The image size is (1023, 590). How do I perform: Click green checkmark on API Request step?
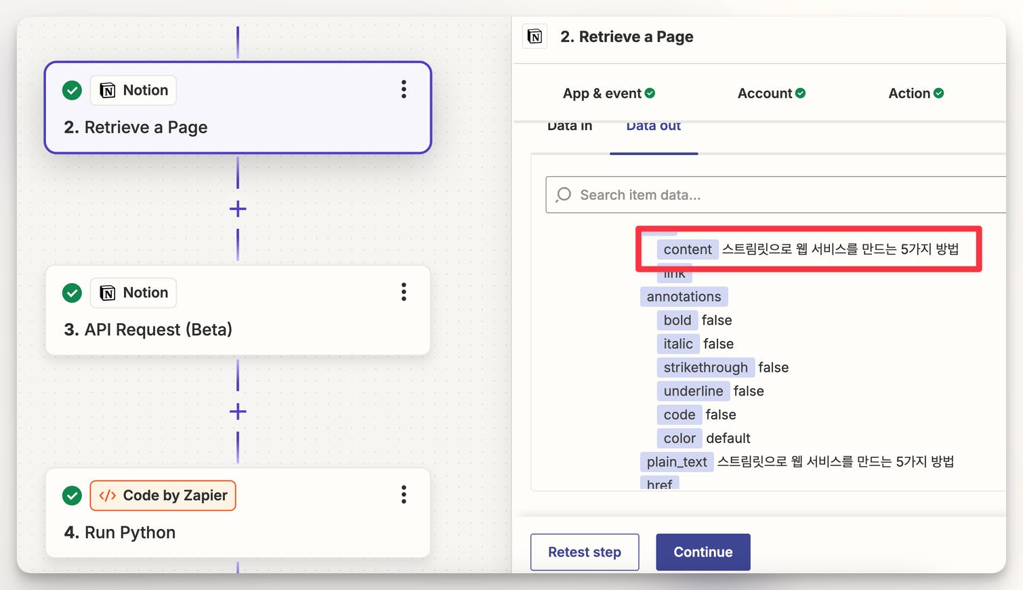pos(72,293)
